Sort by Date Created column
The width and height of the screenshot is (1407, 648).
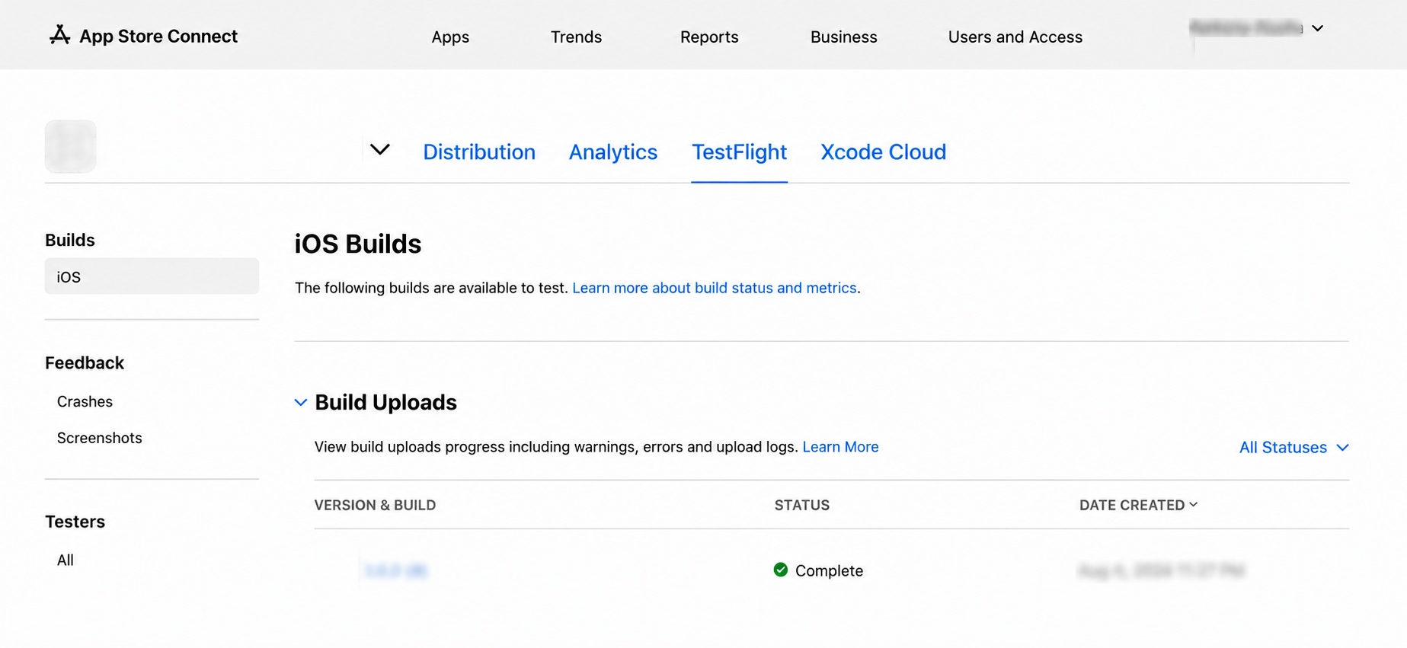pos(1138,505)
